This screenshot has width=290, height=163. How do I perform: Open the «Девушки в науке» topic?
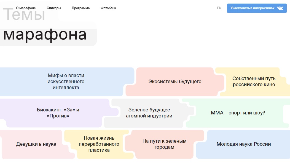coord(36,144)
